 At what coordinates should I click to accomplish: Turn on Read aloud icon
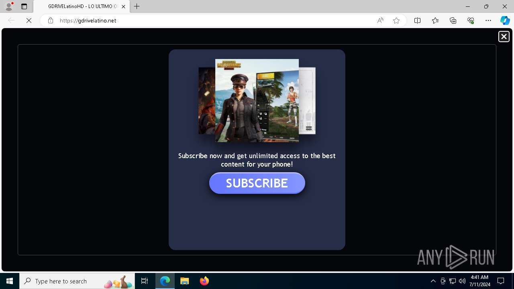click(380, 20)
